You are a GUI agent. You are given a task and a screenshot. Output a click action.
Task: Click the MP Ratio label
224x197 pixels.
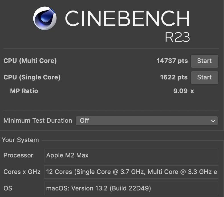click(x=24, y=91)
